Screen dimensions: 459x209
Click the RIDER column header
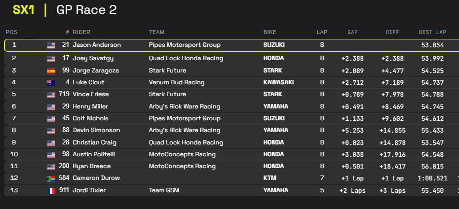coord(81,32)
